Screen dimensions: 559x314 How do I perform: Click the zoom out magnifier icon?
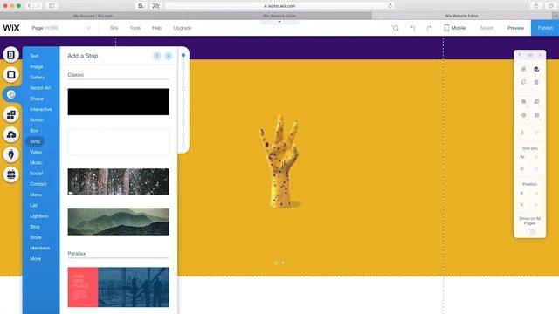(x=396, y=28)
